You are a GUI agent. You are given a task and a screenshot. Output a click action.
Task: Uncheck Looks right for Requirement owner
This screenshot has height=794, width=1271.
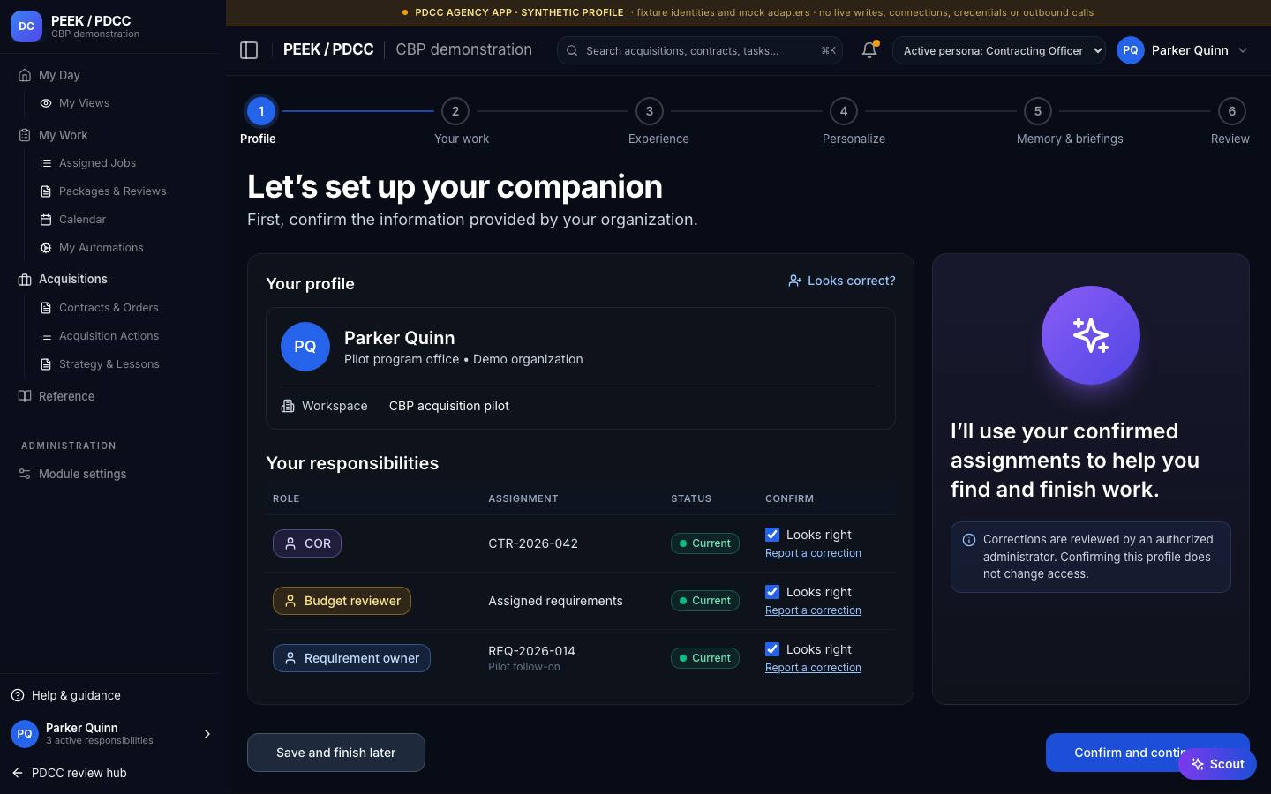coord(772,649)
